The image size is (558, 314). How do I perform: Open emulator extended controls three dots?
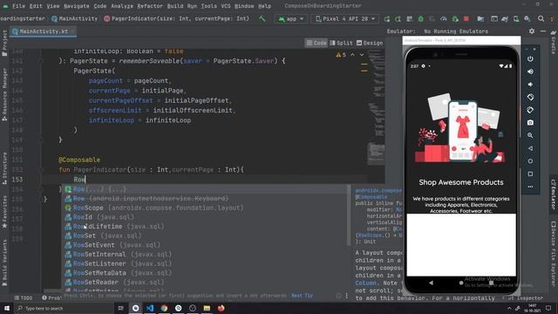pyautogui.click(x=530, y=187)
